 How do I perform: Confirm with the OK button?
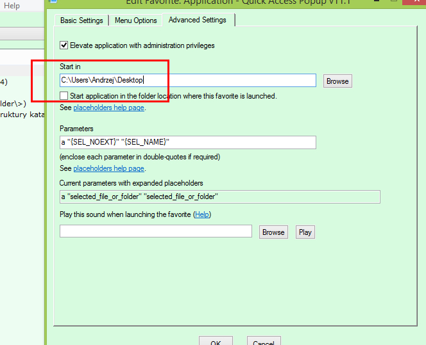click(216, 341)
